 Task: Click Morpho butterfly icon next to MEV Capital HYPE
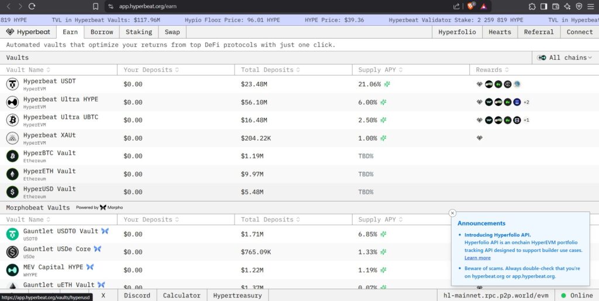(89, 267)
